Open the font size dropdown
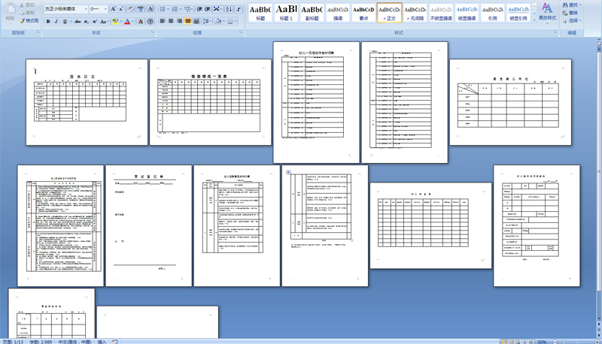This screenshot has height=344, width=602. tap(105, 9)
